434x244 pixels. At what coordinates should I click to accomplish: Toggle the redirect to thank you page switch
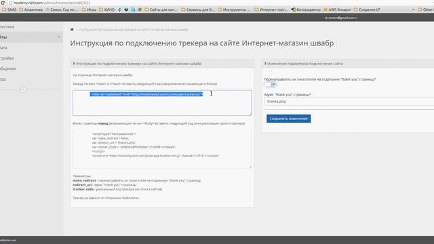271,84
